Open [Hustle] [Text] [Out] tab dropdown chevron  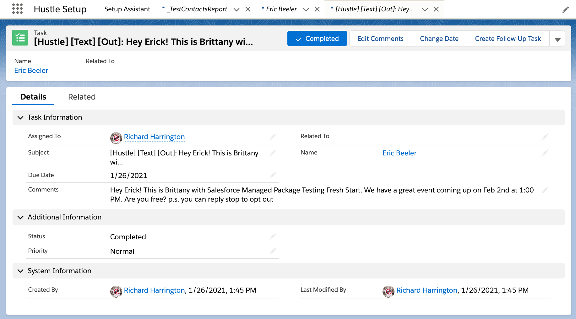pyautogui.click(x=425, y=9)
